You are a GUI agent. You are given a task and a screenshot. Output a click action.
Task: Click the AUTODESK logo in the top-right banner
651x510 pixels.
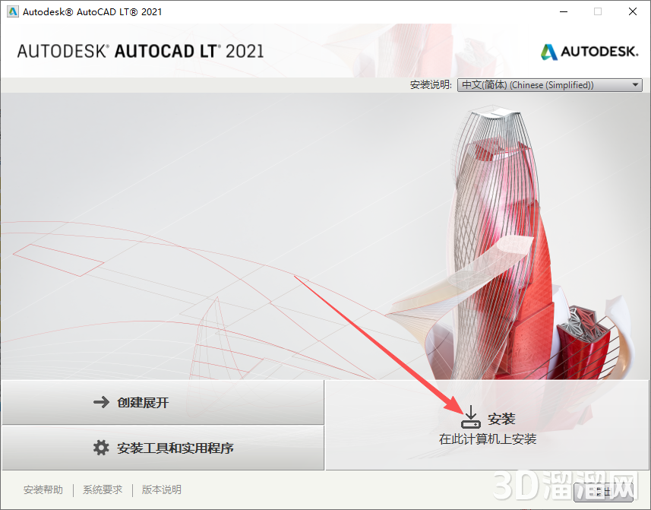(589, 51)
